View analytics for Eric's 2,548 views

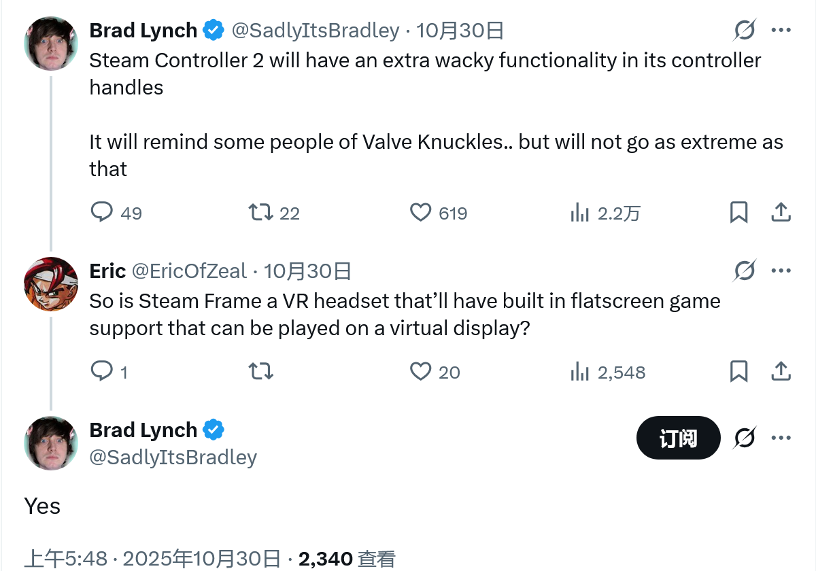click(579, 371)
